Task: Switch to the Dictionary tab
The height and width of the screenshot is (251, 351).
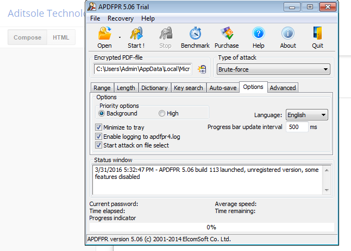Action: point(154,88)
